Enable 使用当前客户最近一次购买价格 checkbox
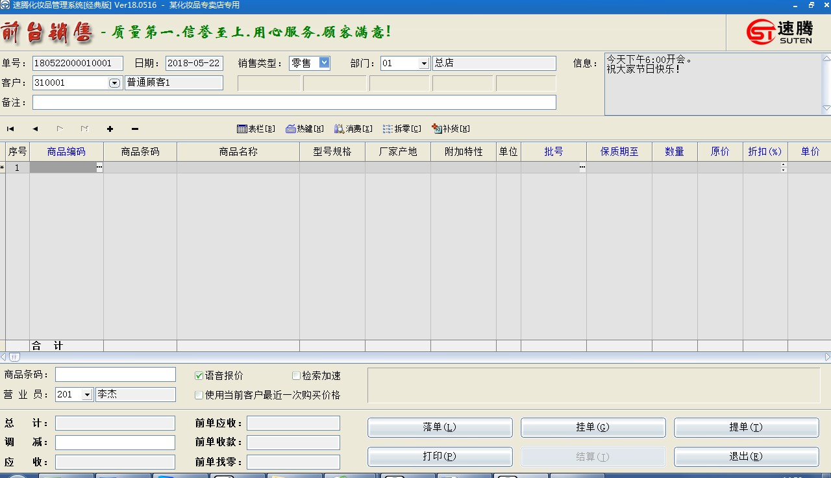 pyautogui.click(x=199, y=395)
